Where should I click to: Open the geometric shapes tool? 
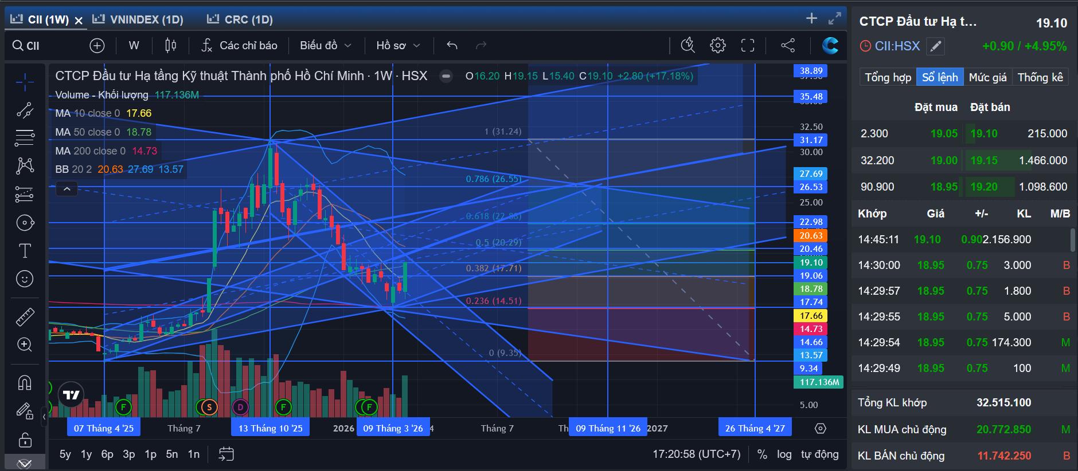click(25, 223)
